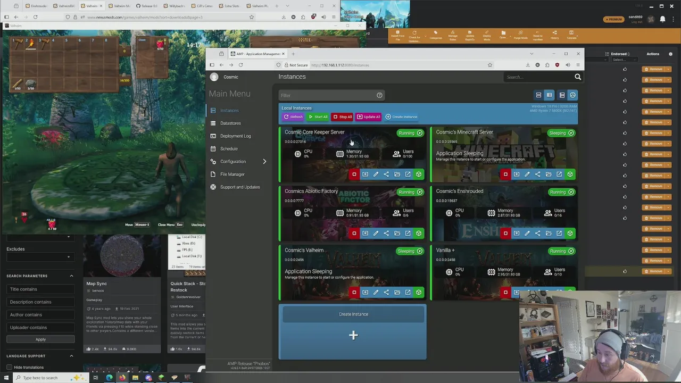The image size is (681, 383).
Task: Toggle Running state of Cosmic's Enshrouded
Action: pyautogui.click(x=561, y=192)
